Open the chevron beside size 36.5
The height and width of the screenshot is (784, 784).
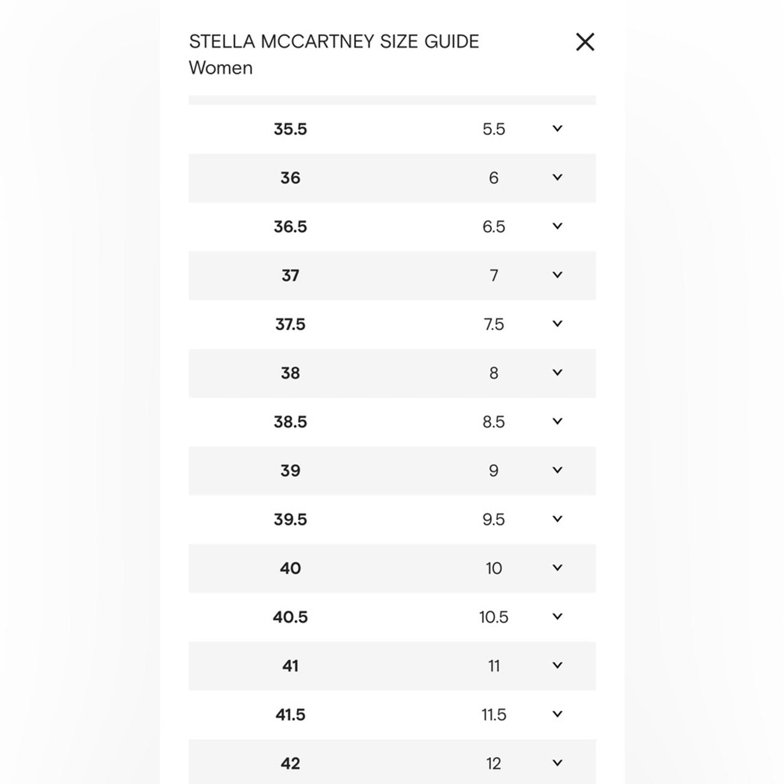[557, 226]
